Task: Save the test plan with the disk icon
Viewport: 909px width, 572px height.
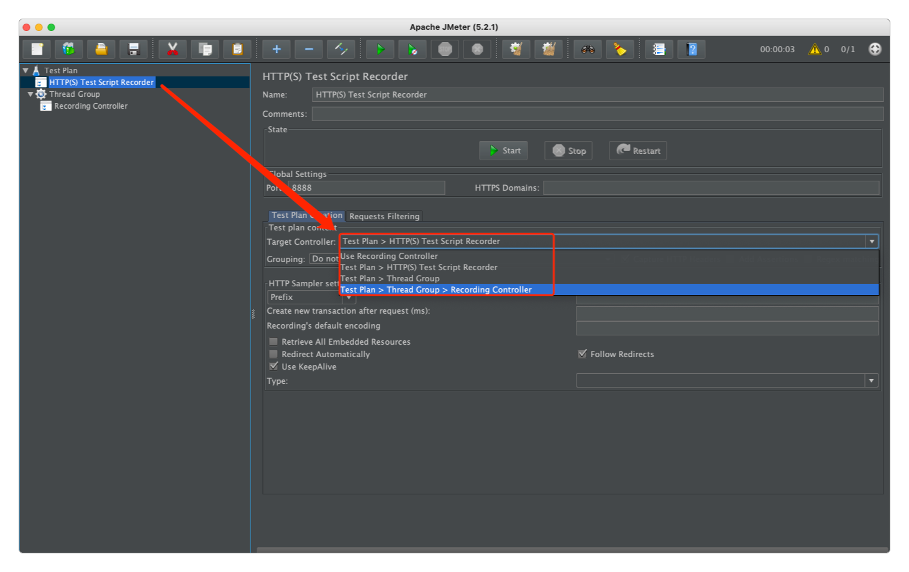Action: 134,49
